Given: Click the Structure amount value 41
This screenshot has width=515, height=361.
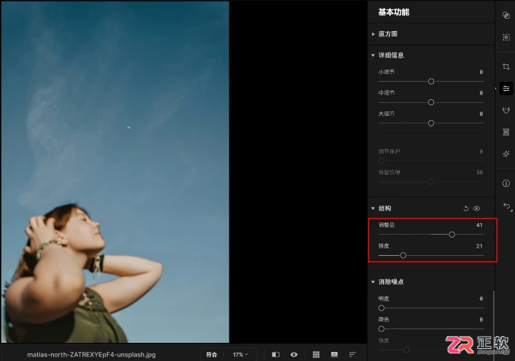Looking at the screenshot, I should pos(479,225).
